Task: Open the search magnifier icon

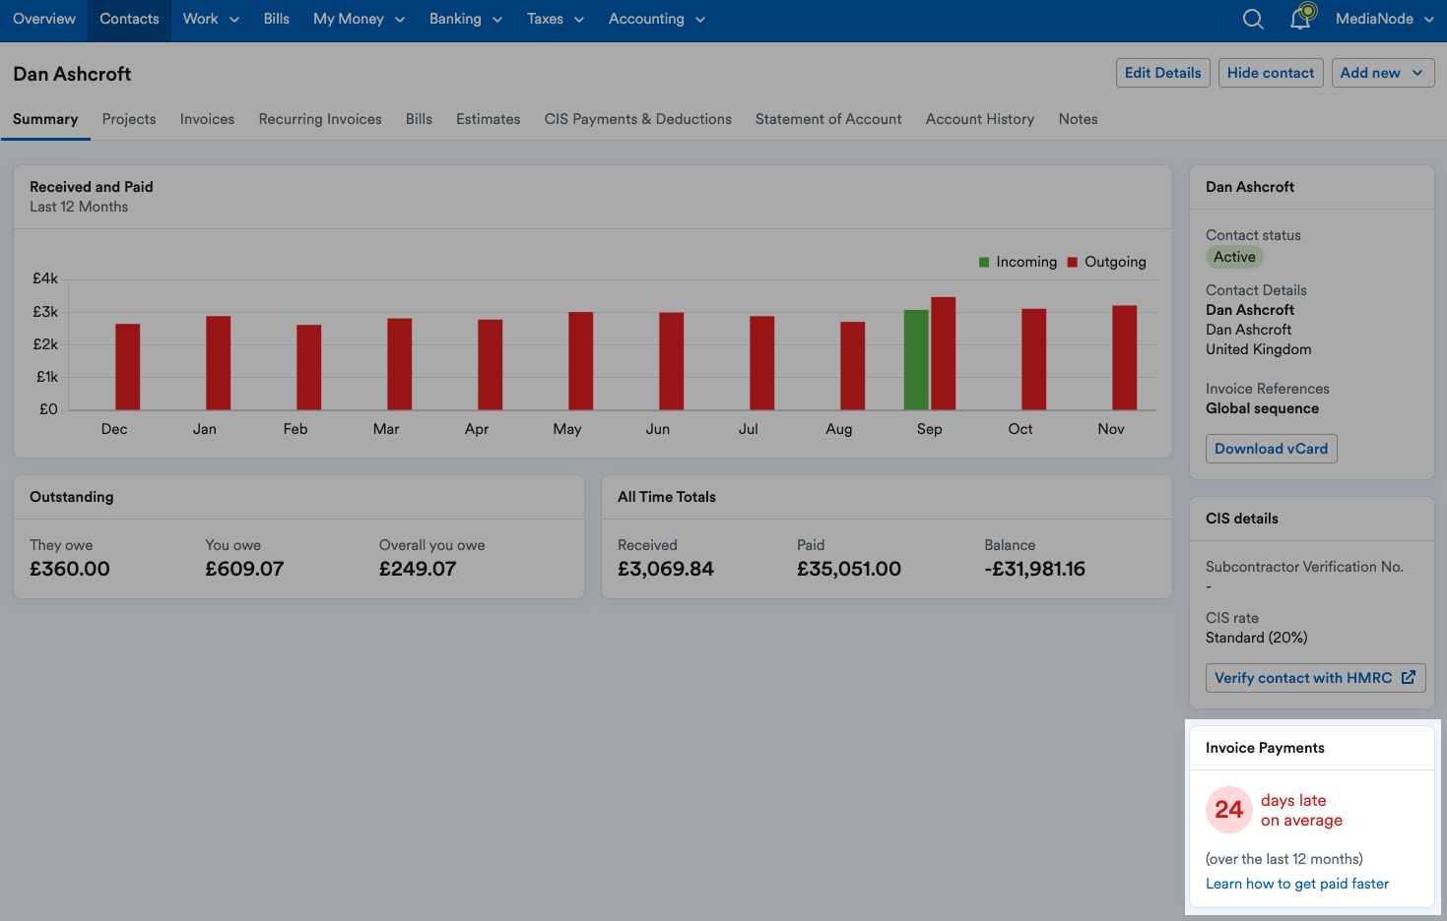Action: [1253, 19]
